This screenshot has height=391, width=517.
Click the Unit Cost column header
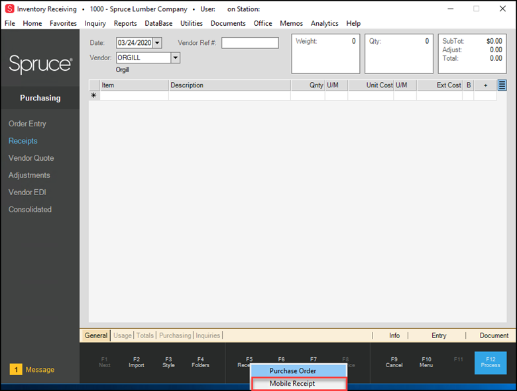coord(371,85)
